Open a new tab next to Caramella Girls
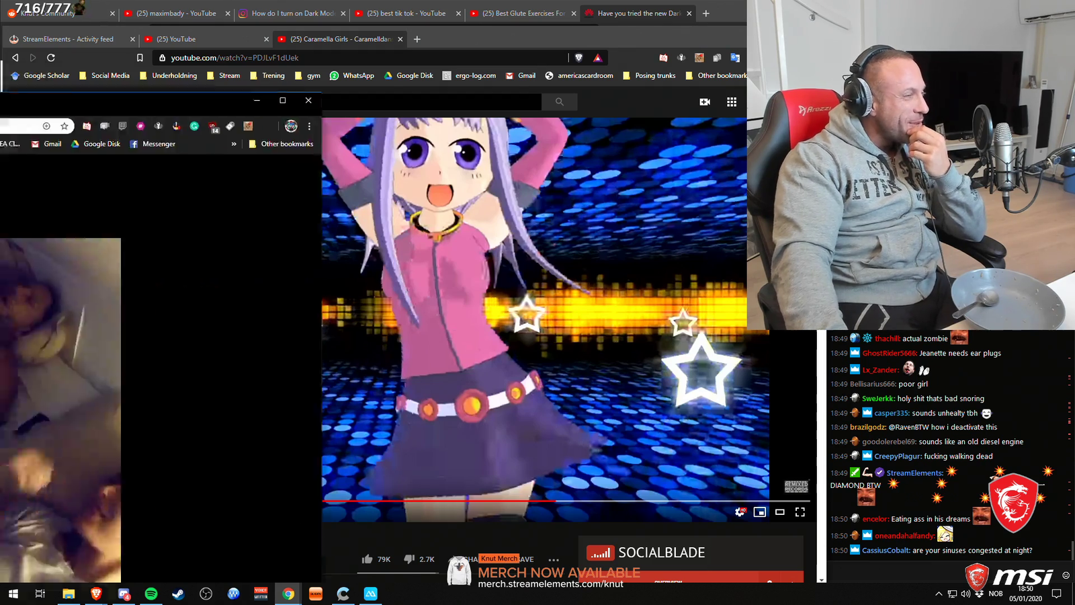Screen dimensions: 1075x605 pyautogui.click(x=417, y=39)
